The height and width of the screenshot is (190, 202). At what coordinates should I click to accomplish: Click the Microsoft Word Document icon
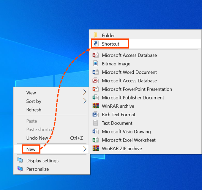coord(96,72)
